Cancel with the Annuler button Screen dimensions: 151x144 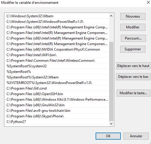[x=136, y=136]
